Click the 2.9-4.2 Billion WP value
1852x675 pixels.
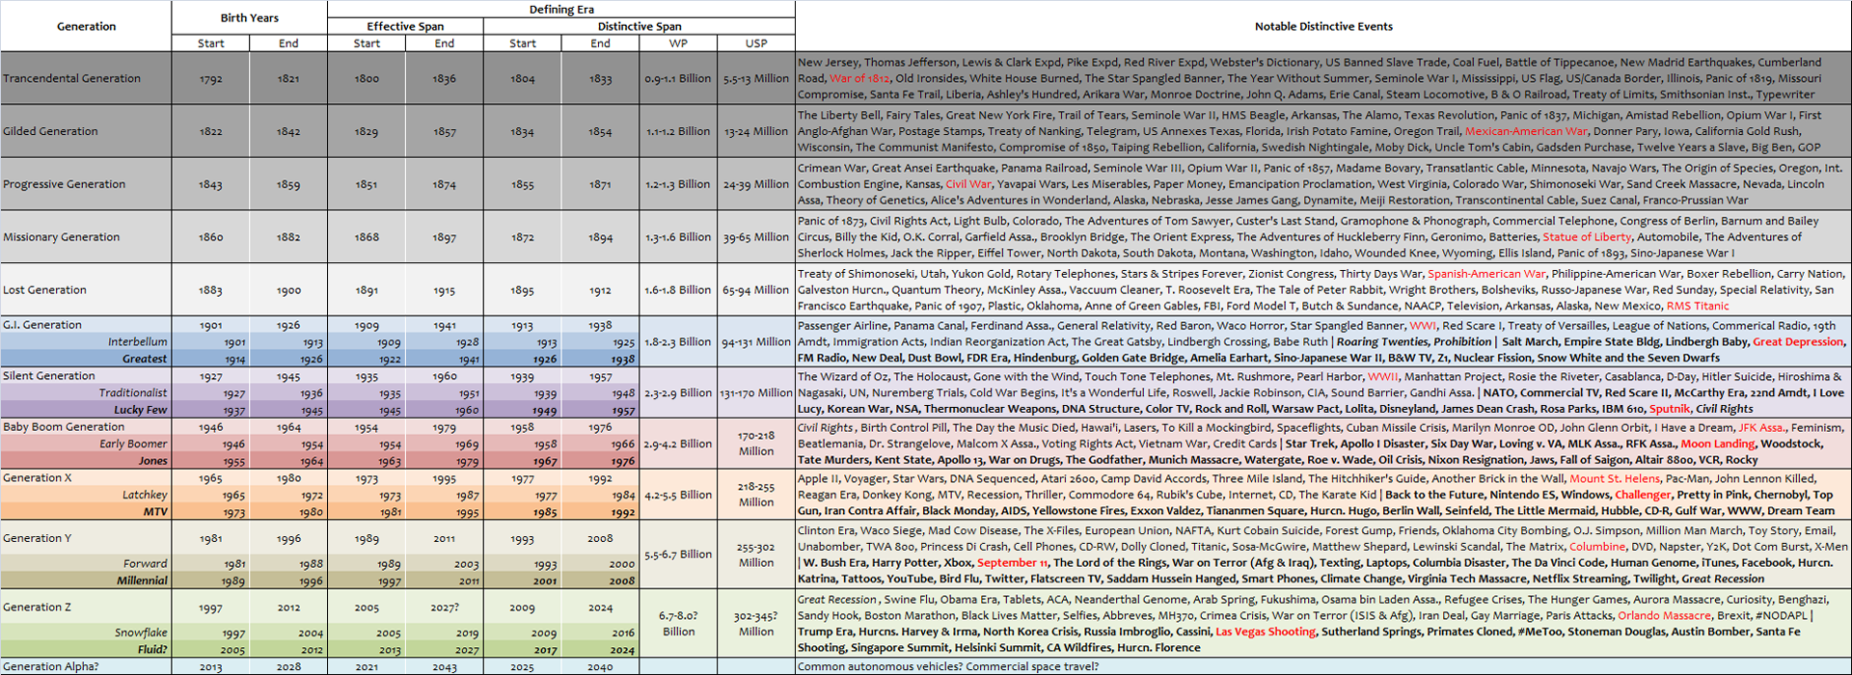[678, 445]
